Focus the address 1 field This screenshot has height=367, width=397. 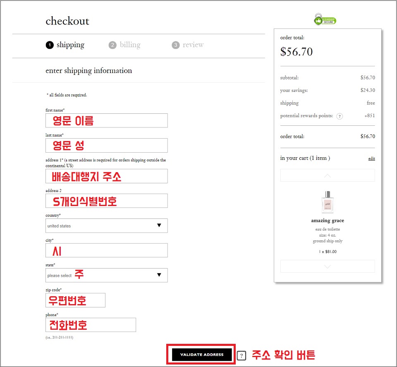[x=107, y=176]
